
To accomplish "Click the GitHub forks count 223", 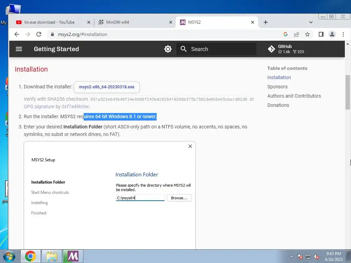I will pyautogui.click(x=299, y=52).
